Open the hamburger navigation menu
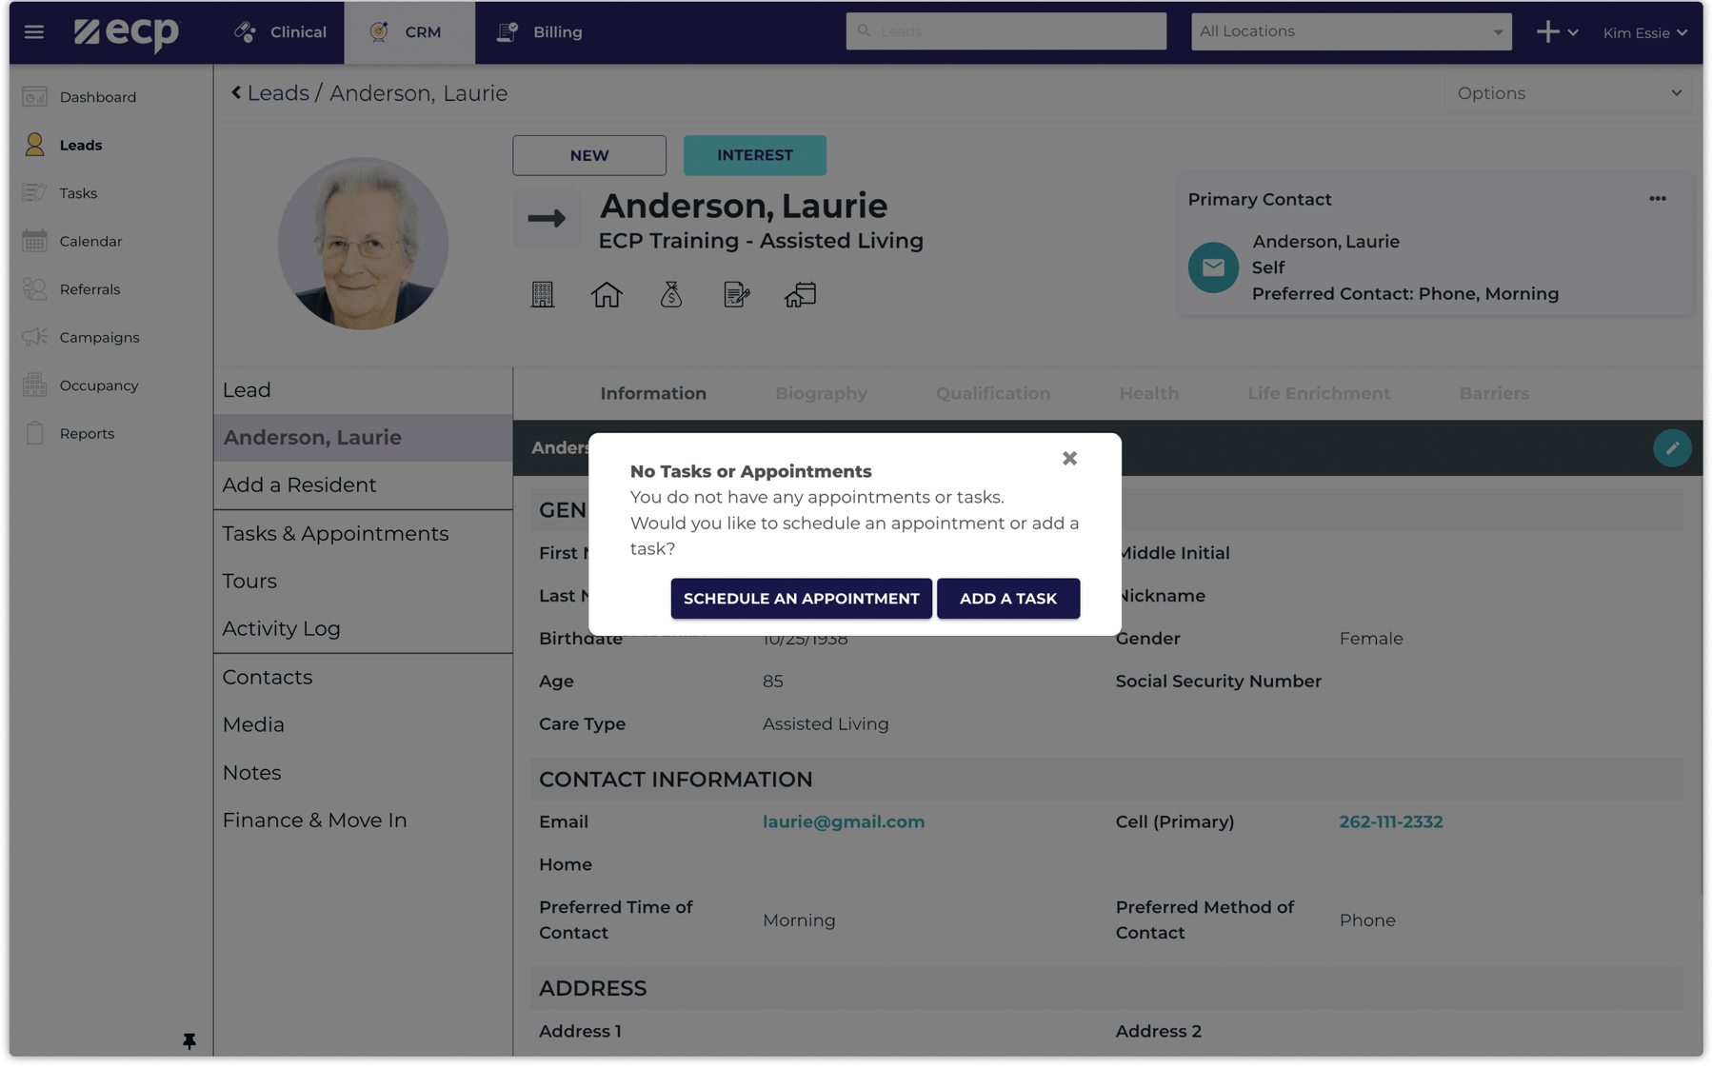1712x1068 pixels. pyautogui.click(x=33, y=31)
